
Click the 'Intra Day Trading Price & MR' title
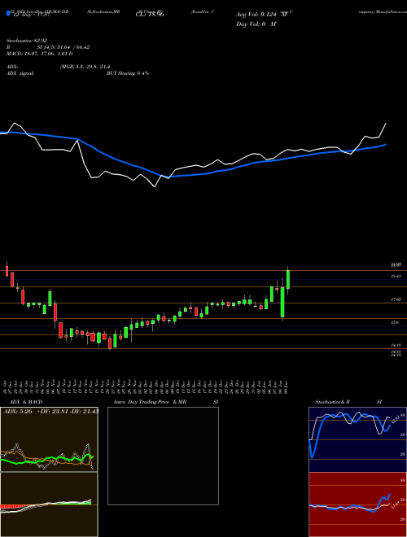pos(150,402)
